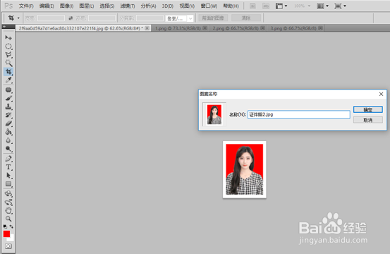390x254 pixels.
Task: Toggle Quick Mask mode
Action: [8, 246]
